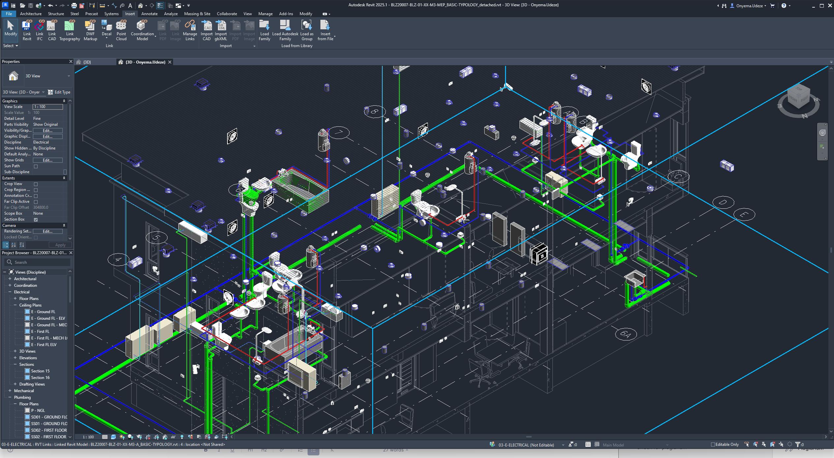This screenshot has width=834, height=458.
Task: Switch to the {3D} view tab
Action: [x=87, y=62]
